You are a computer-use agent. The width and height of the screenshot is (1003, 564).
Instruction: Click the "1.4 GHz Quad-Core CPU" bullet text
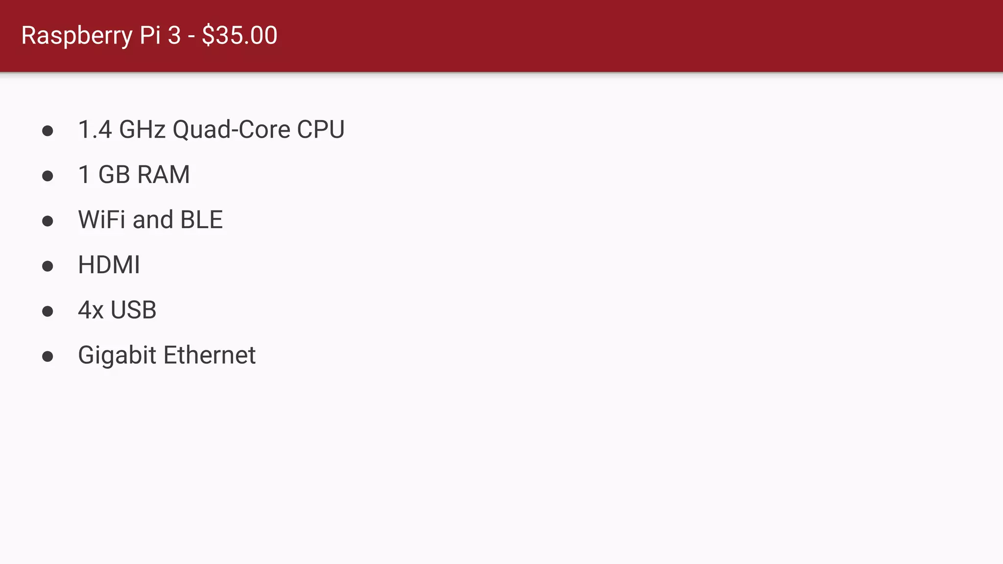[211, 130]
